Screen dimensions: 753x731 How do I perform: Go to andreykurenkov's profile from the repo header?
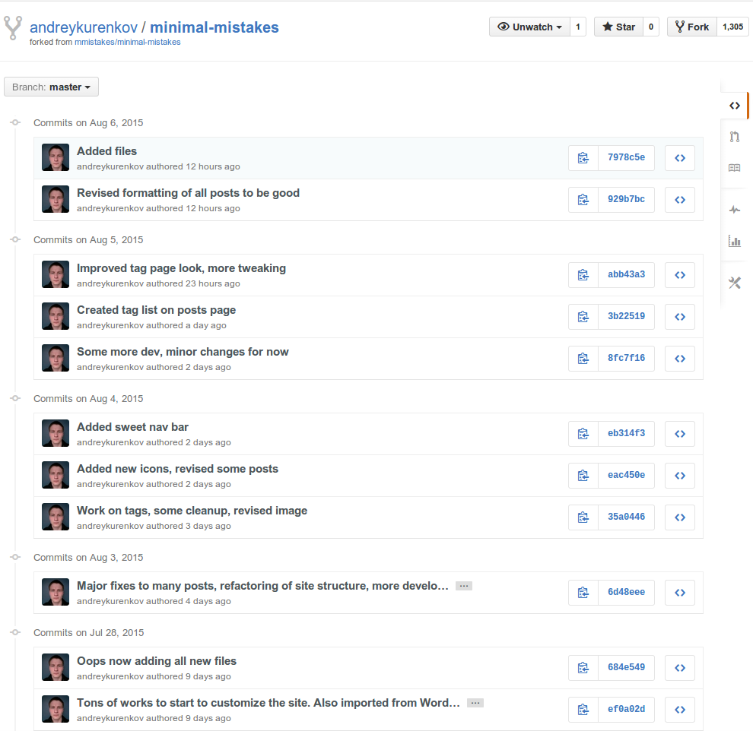[x=84, y=27]
